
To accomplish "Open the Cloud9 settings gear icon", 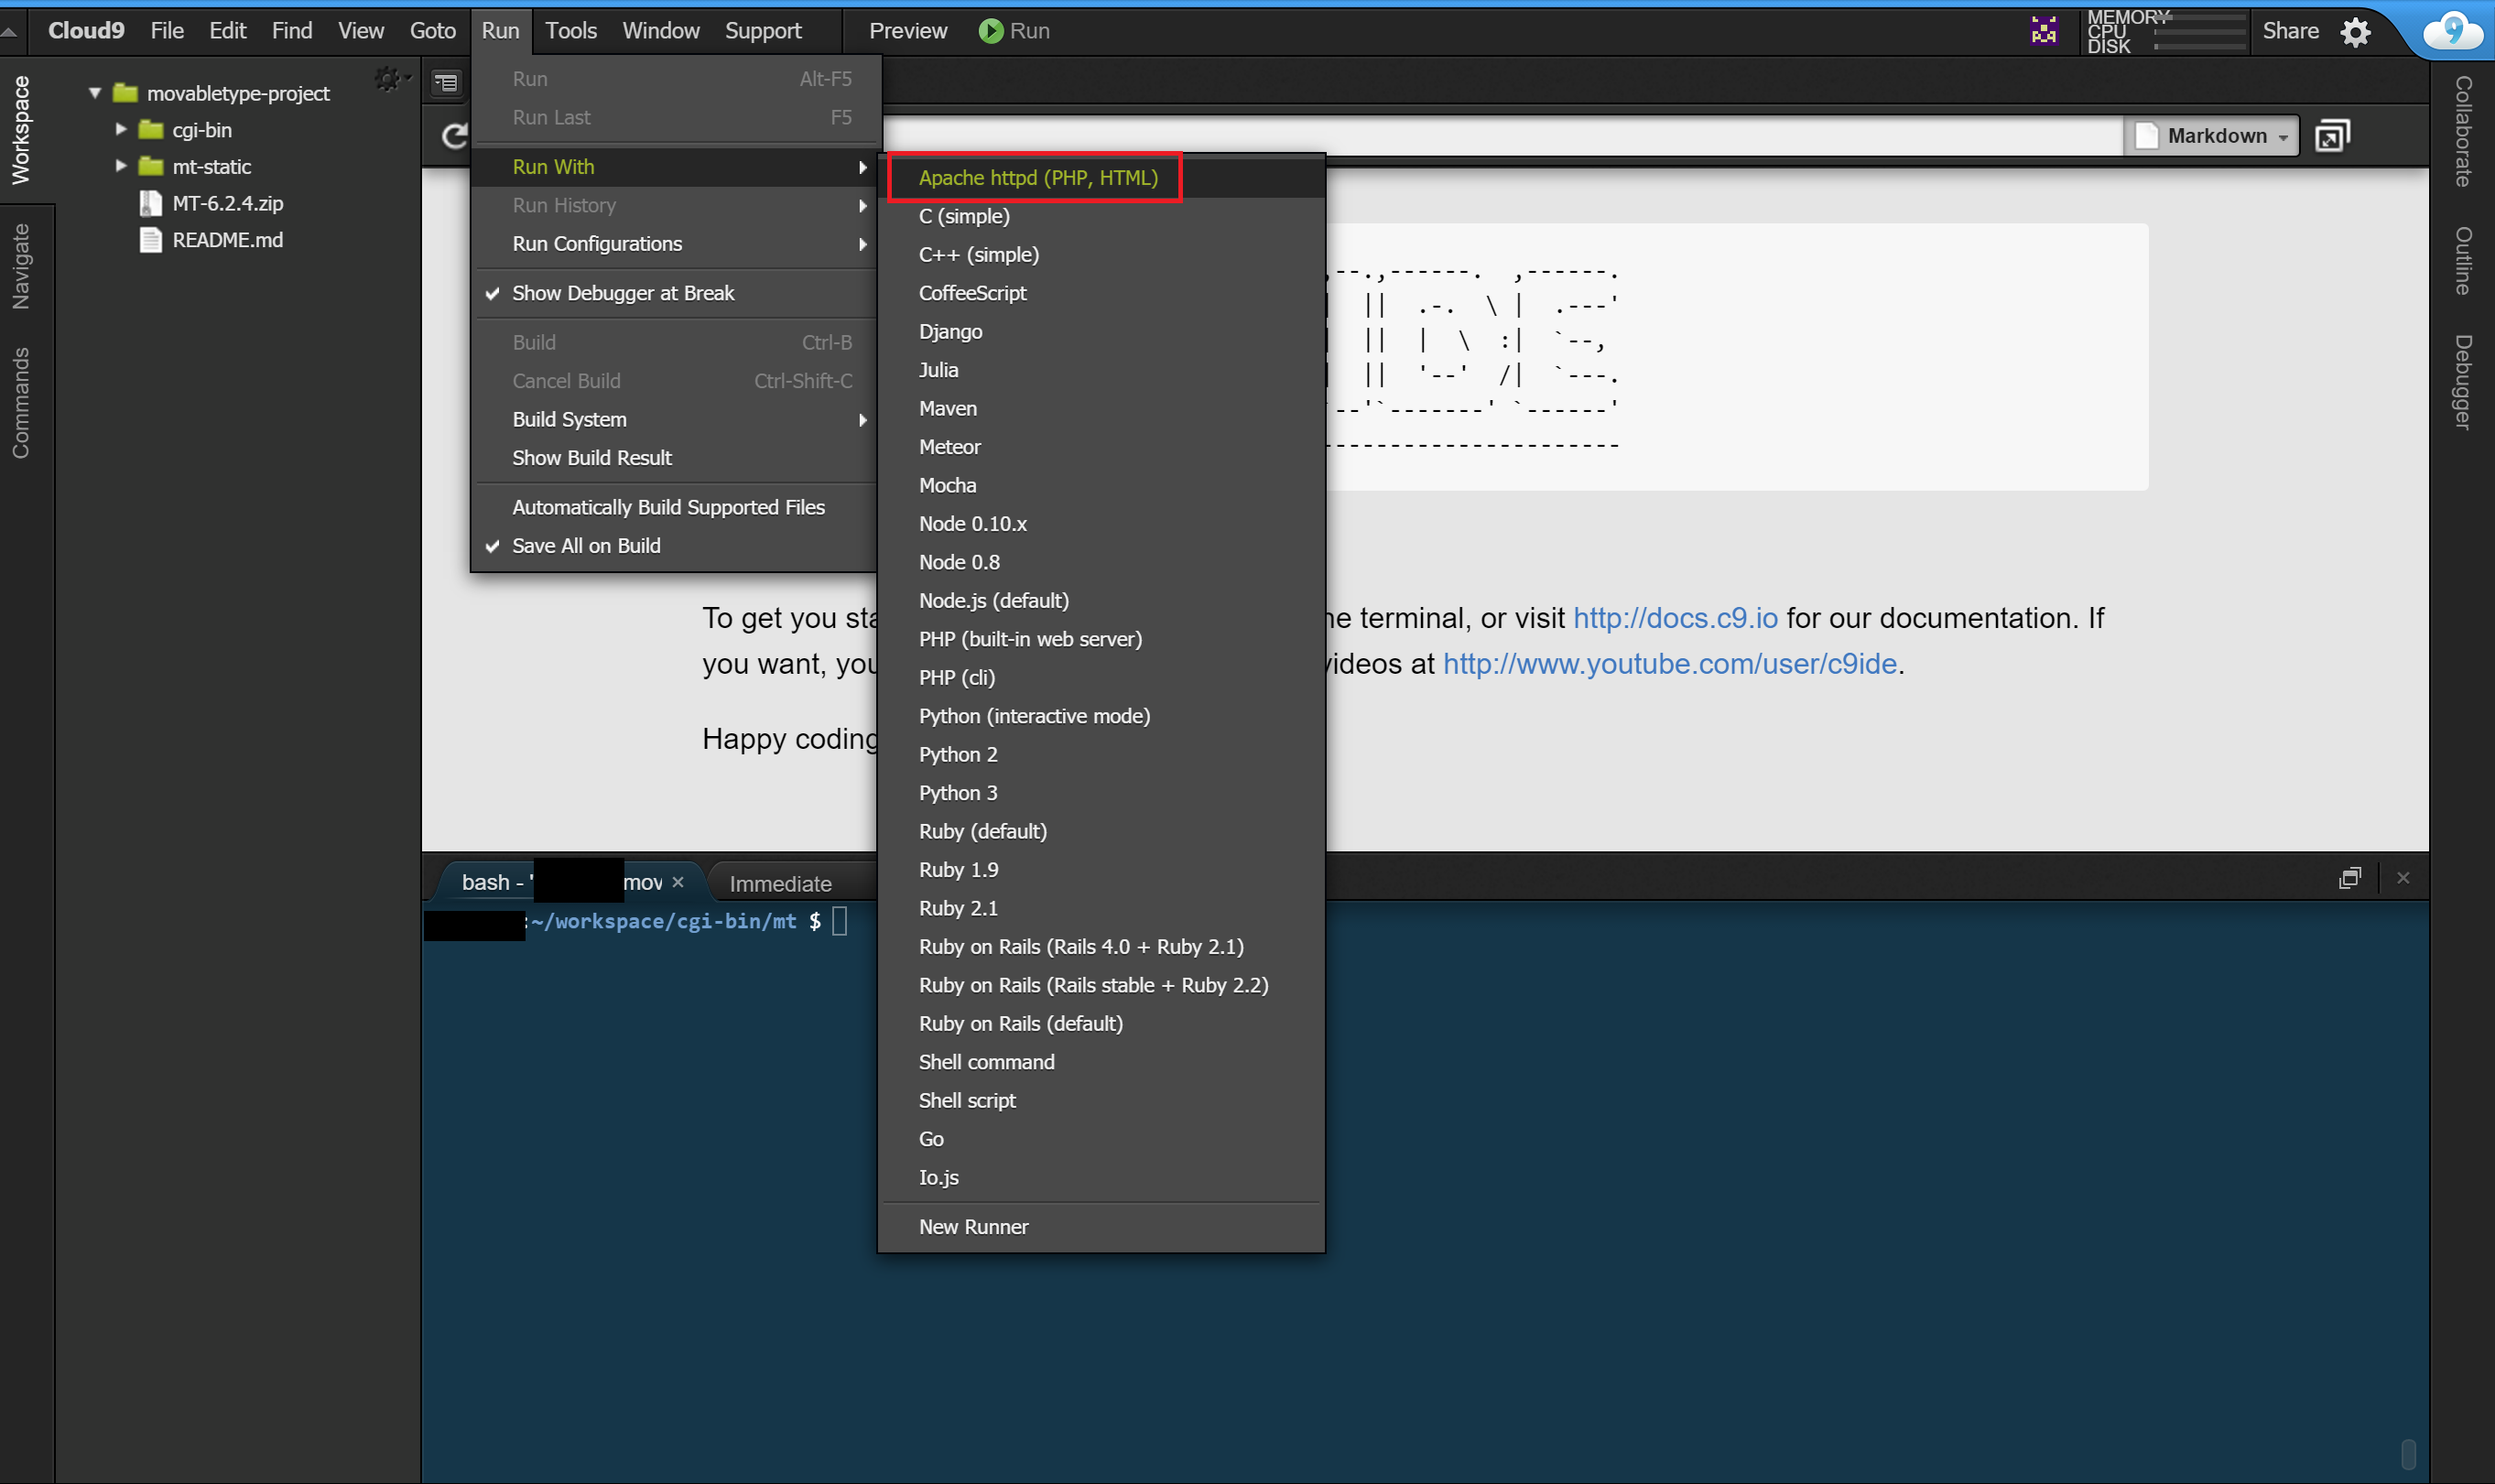I will click(2356, 32).
